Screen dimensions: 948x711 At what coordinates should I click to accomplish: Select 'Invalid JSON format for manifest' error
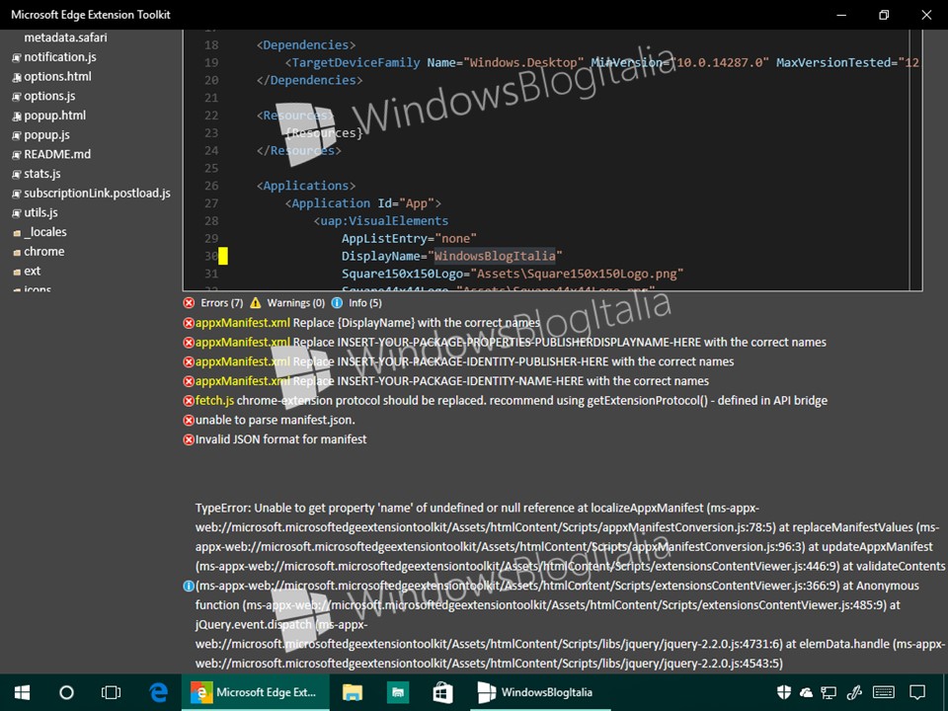pos(280,438)
